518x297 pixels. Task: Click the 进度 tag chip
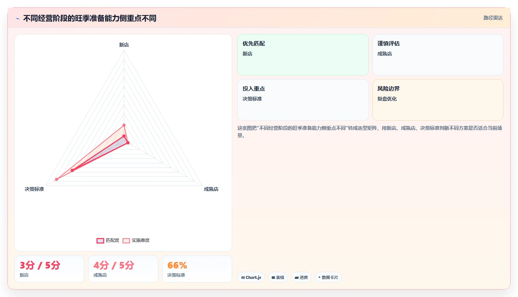click(301, 277)
